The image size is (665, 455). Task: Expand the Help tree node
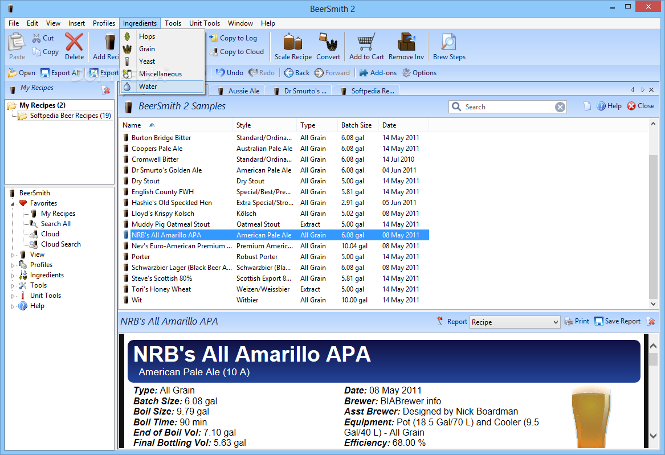[x=13, y=306]
